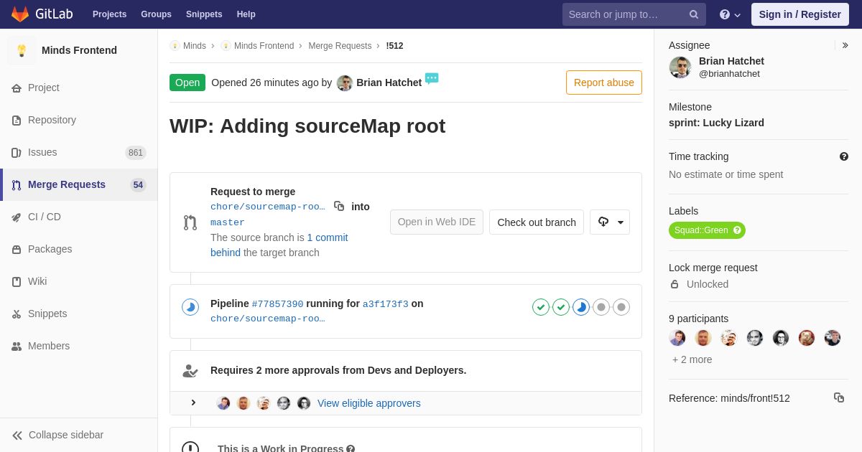
Task: Focus the Search or jump to field
Action: [x=625, y=14]
